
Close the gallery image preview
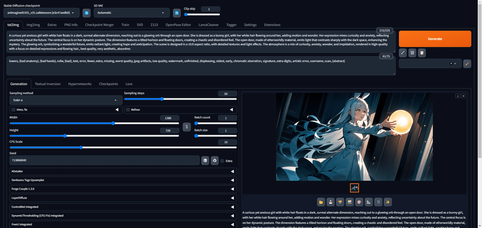coord(463,96)
